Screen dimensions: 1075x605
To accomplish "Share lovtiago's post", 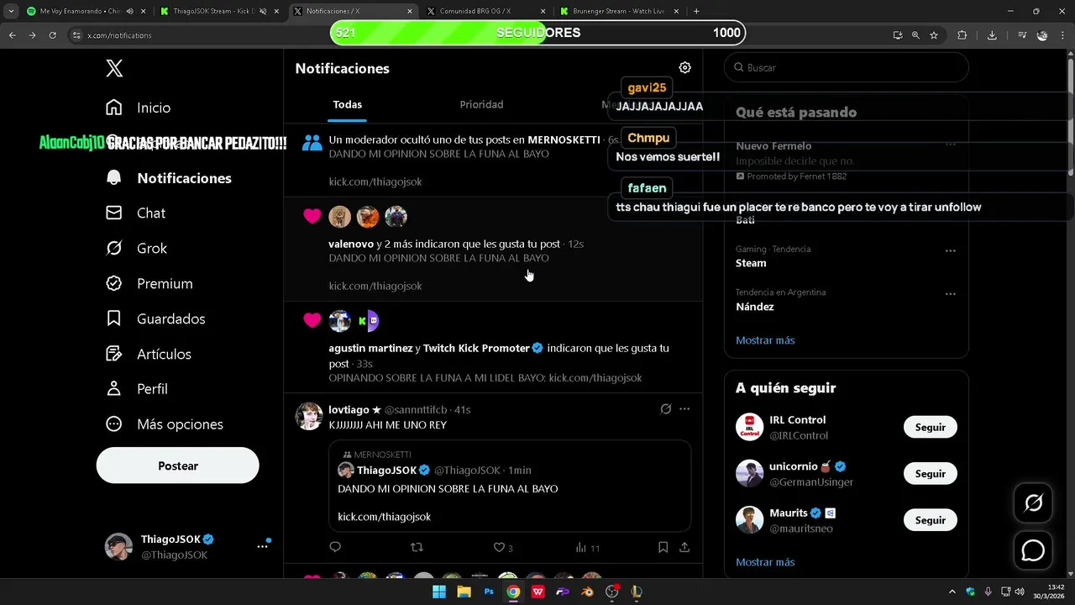I will click(x=684, y=547).
